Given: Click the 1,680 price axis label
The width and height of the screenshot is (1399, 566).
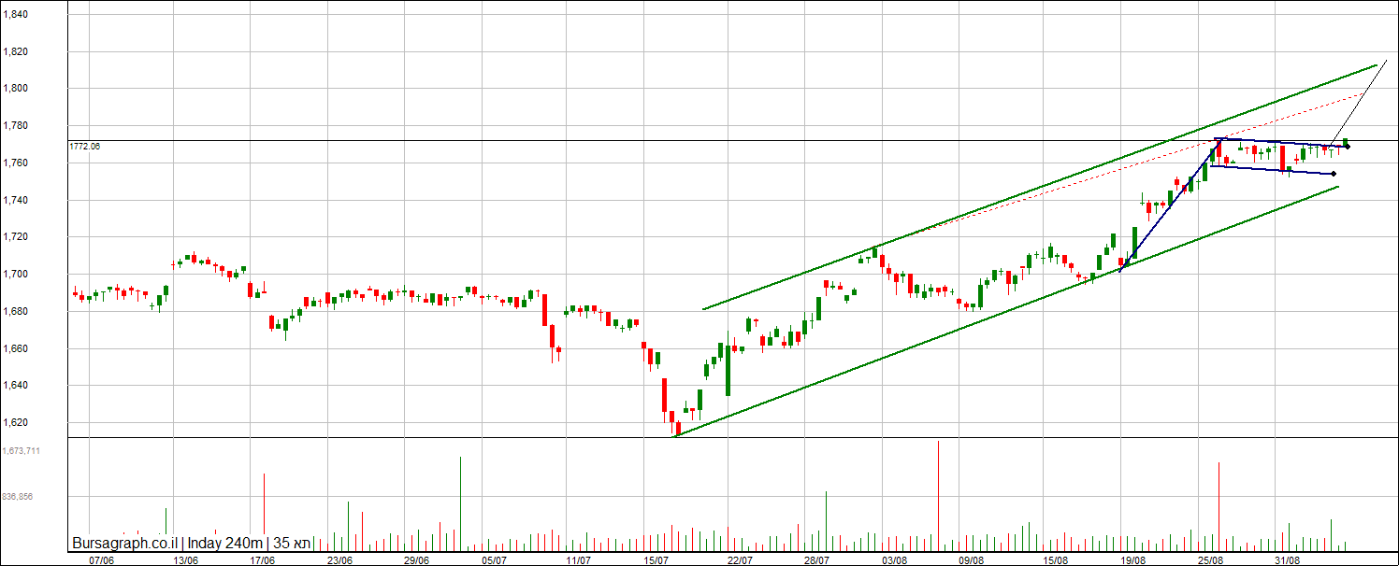Looking at the screenshot, I should tap(14, 312).
